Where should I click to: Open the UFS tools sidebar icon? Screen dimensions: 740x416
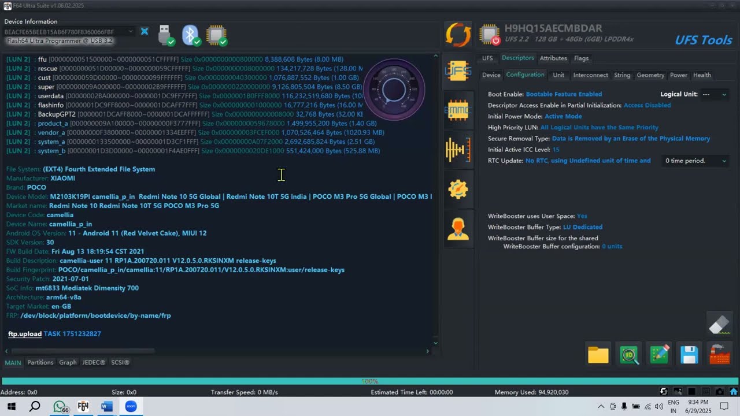pyautogui.click(x=458, y=71)
